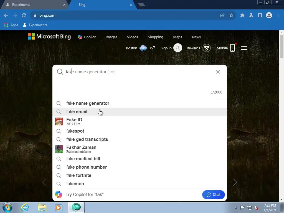Click the magnifier search icon in search box

(x=60, y=72)
